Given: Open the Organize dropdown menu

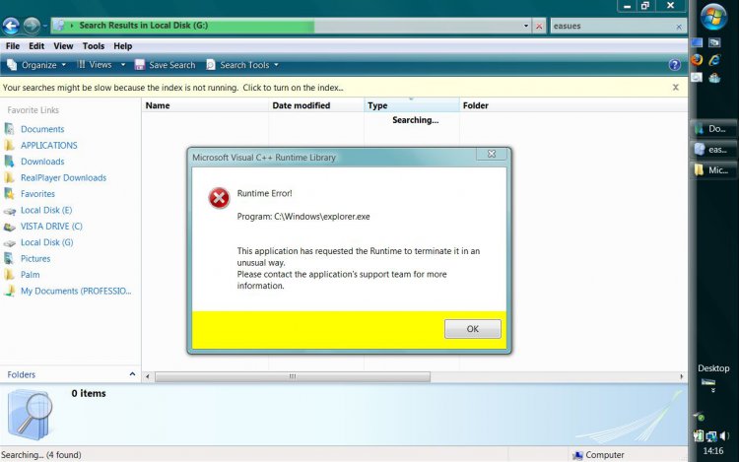Looking at the screenshot, I should click(x=36, y=65).
